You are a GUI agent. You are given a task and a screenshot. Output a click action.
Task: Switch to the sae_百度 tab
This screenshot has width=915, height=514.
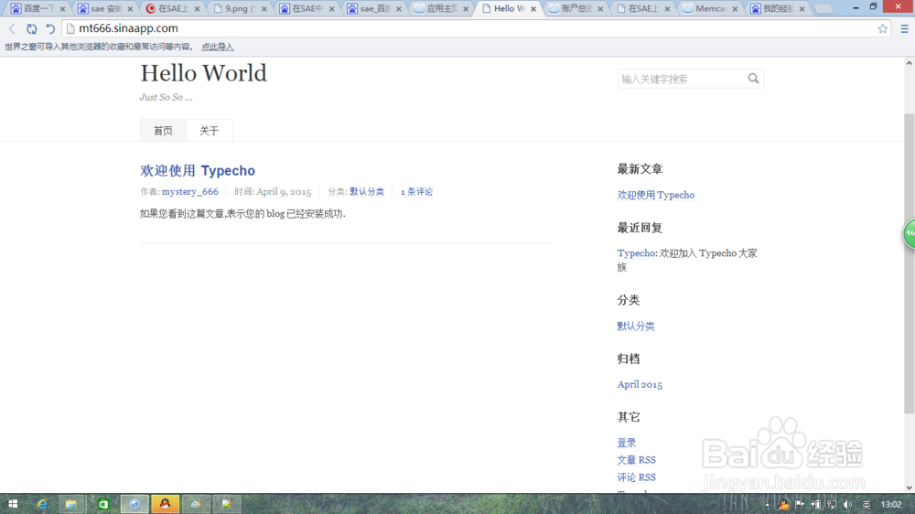pyautogui.click(x=374, y=9)
